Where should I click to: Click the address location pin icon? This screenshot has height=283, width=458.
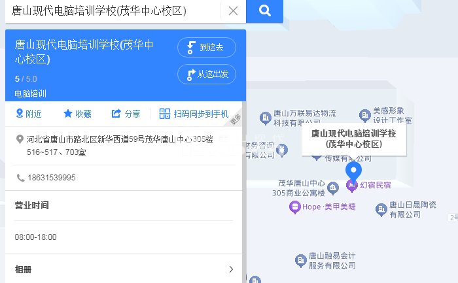pyautogui.click(x=20, y=139)
